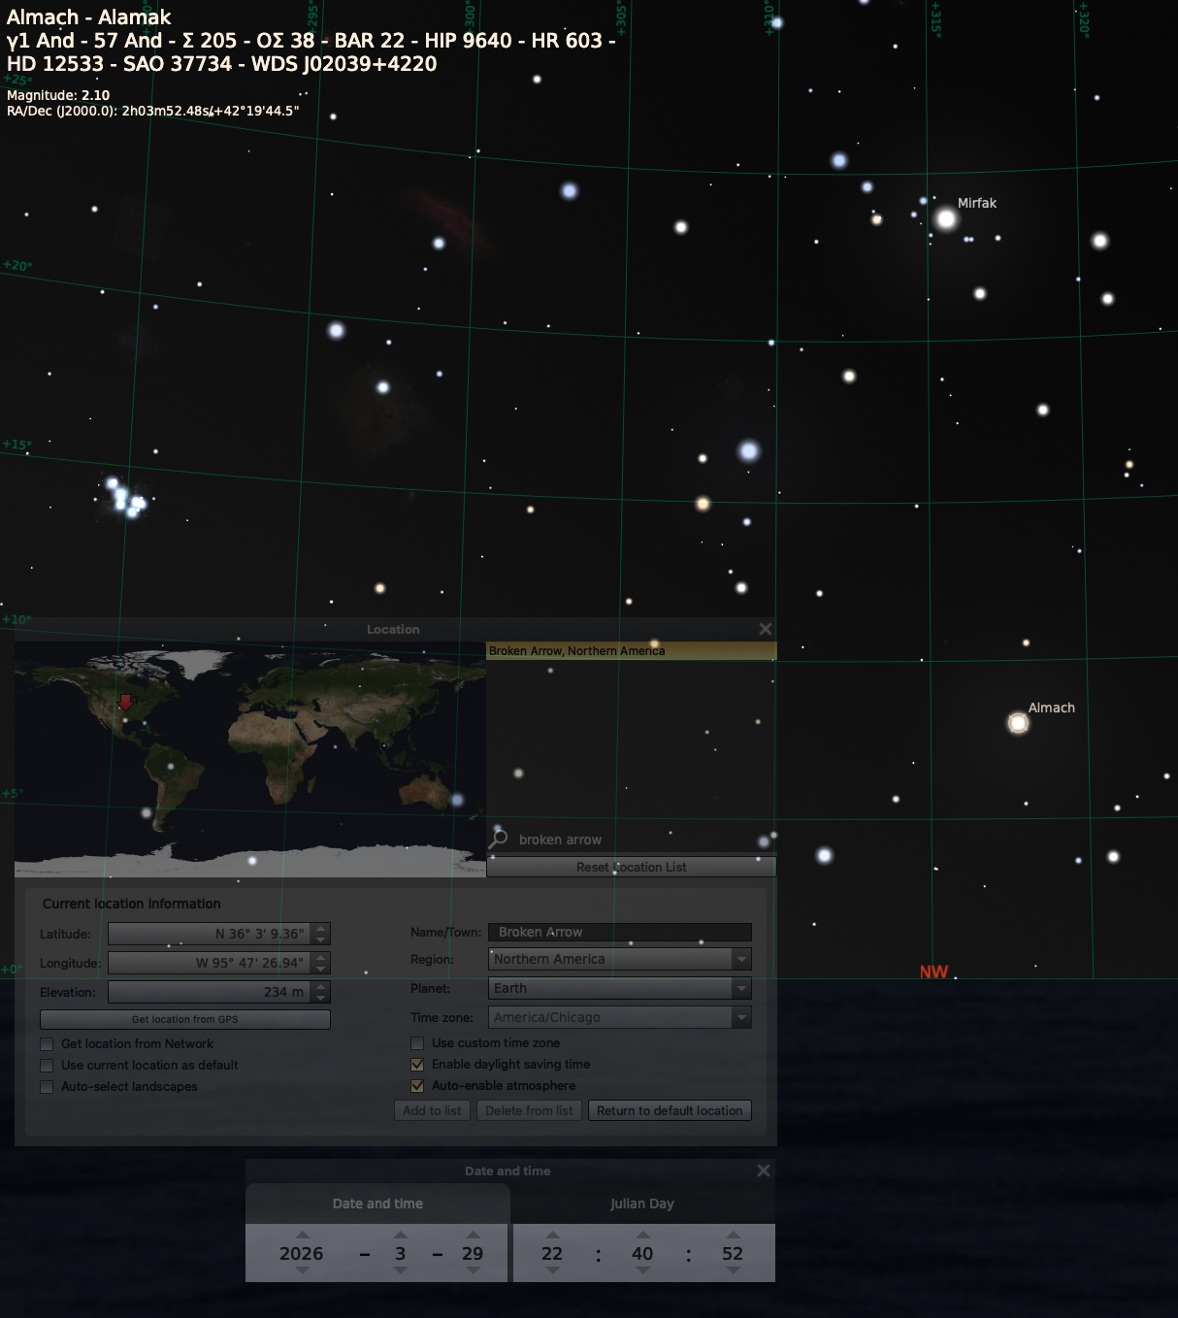Increase the month with its up arrow

click(x=400, y=1235)
